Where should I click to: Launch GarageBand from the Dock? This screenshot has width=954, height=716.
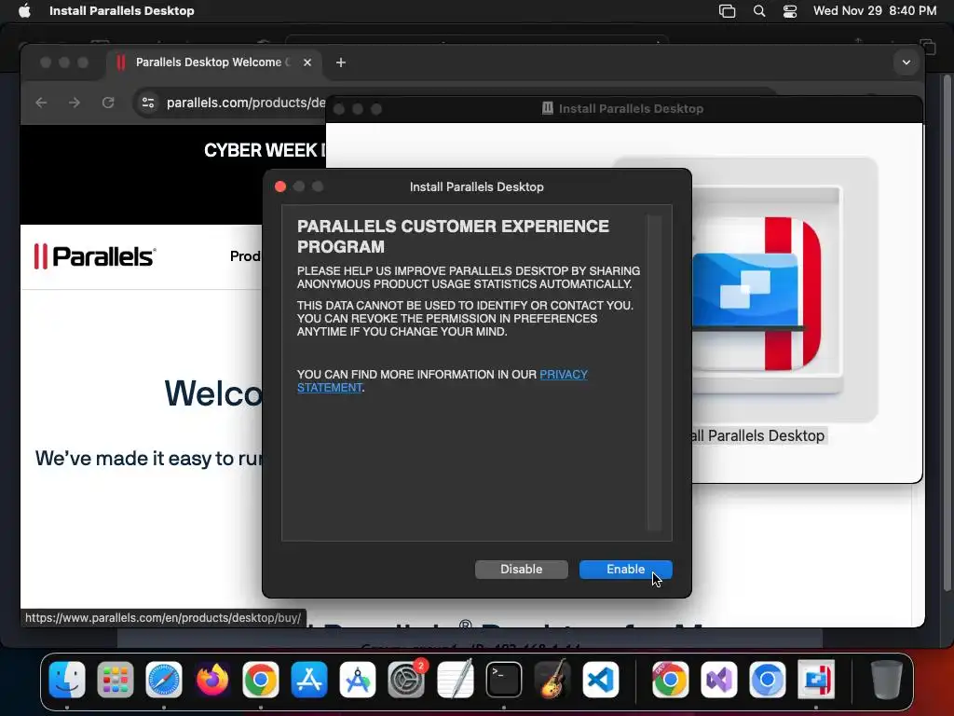[552, 680]
